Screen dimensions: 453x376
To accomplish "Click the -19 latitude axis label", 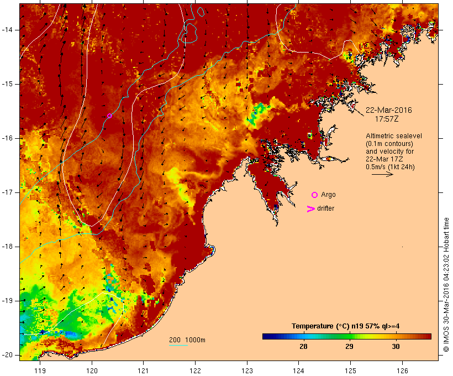I will [7, 301].
